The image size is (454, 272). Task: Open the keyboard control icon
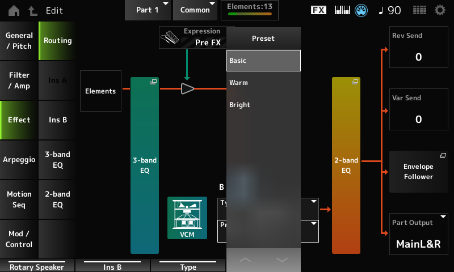[343, 10]
